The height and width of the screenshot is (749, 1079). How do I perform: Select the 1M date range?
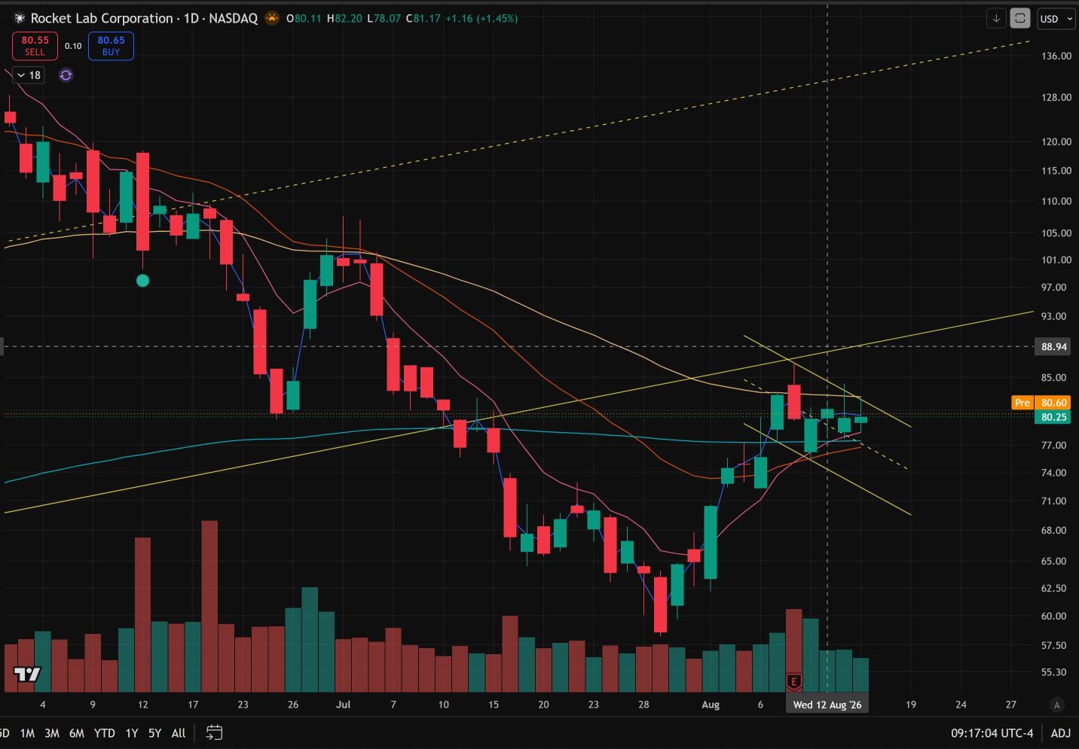tap(27, 733)
